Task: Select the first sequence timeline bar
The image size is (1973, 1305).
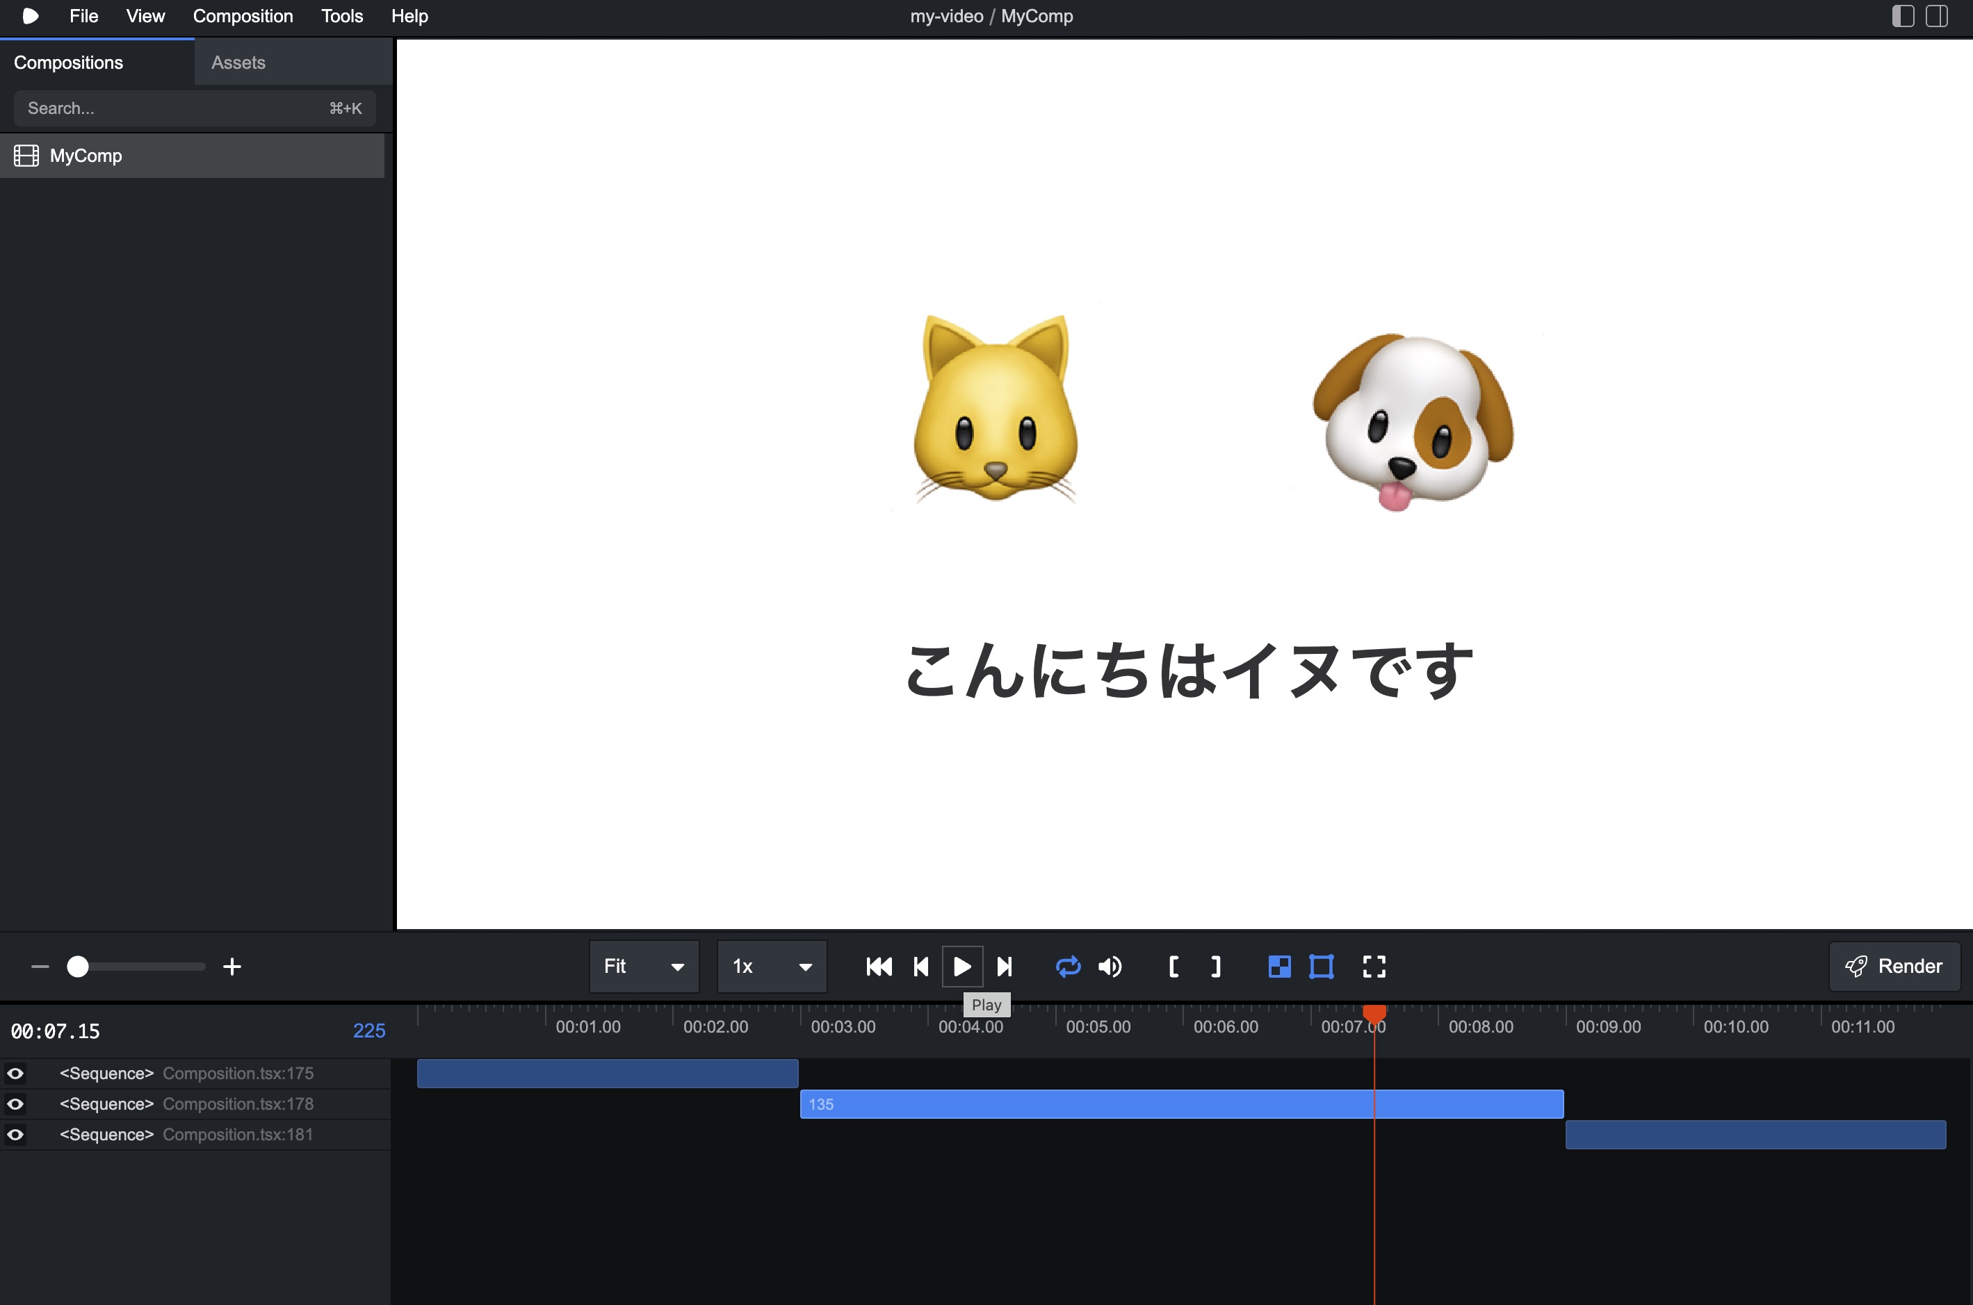Action: [608, 1074]
